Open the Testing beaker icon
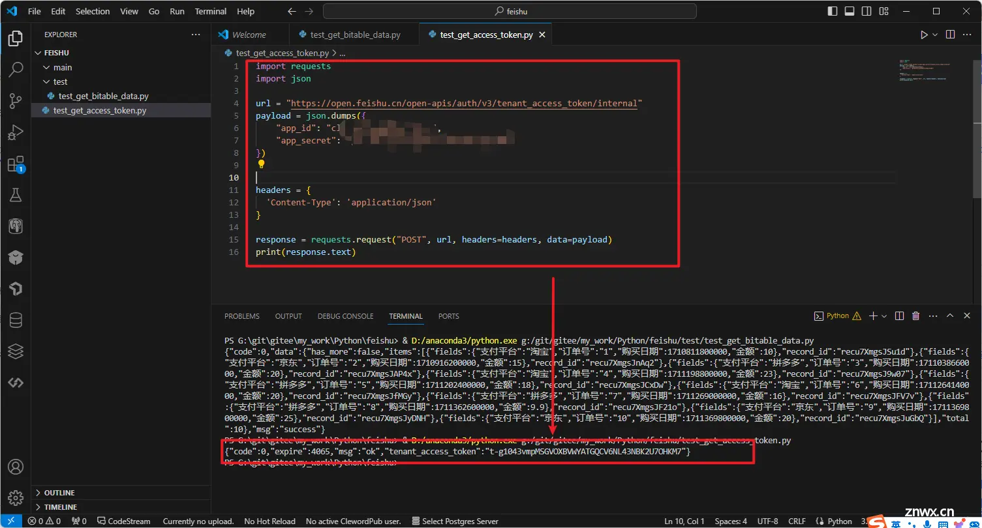982x528 pixels. pyautogui.click(x=15, y=195)
